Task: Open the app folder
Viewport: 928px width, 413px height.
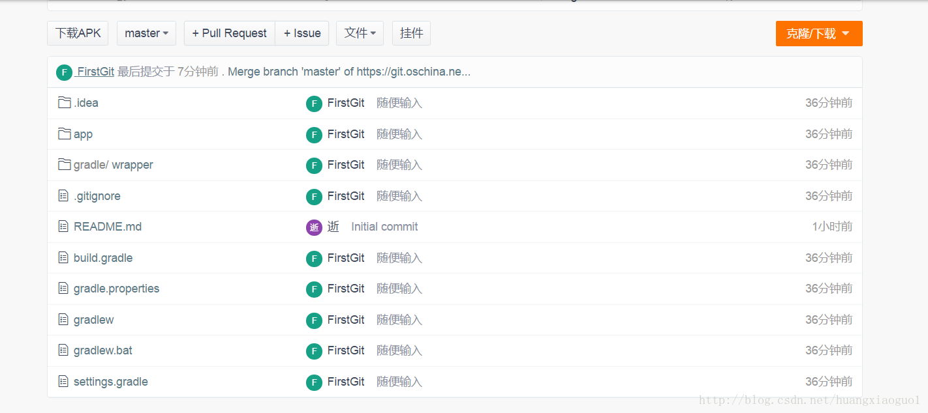Action: (x=83, y=134)
